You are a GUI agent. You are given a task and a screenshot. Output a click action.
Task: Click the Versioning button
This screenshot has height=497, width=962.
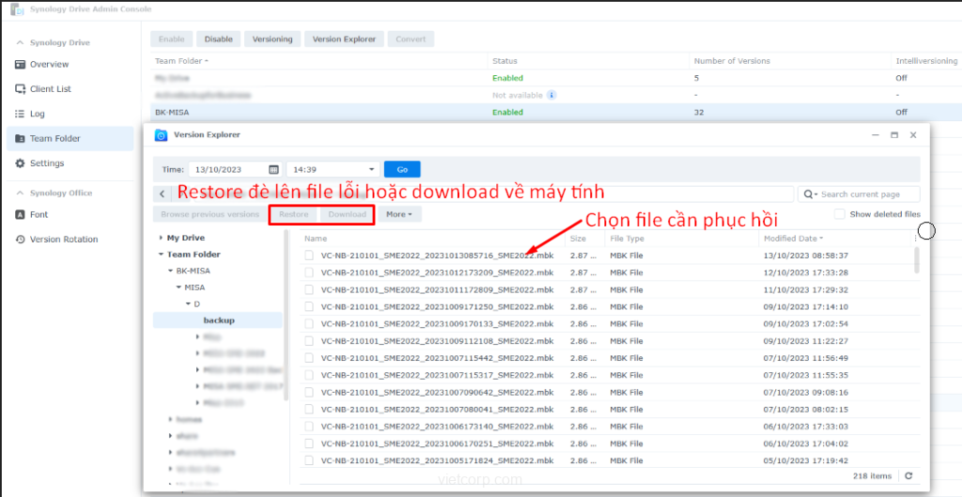272,39
